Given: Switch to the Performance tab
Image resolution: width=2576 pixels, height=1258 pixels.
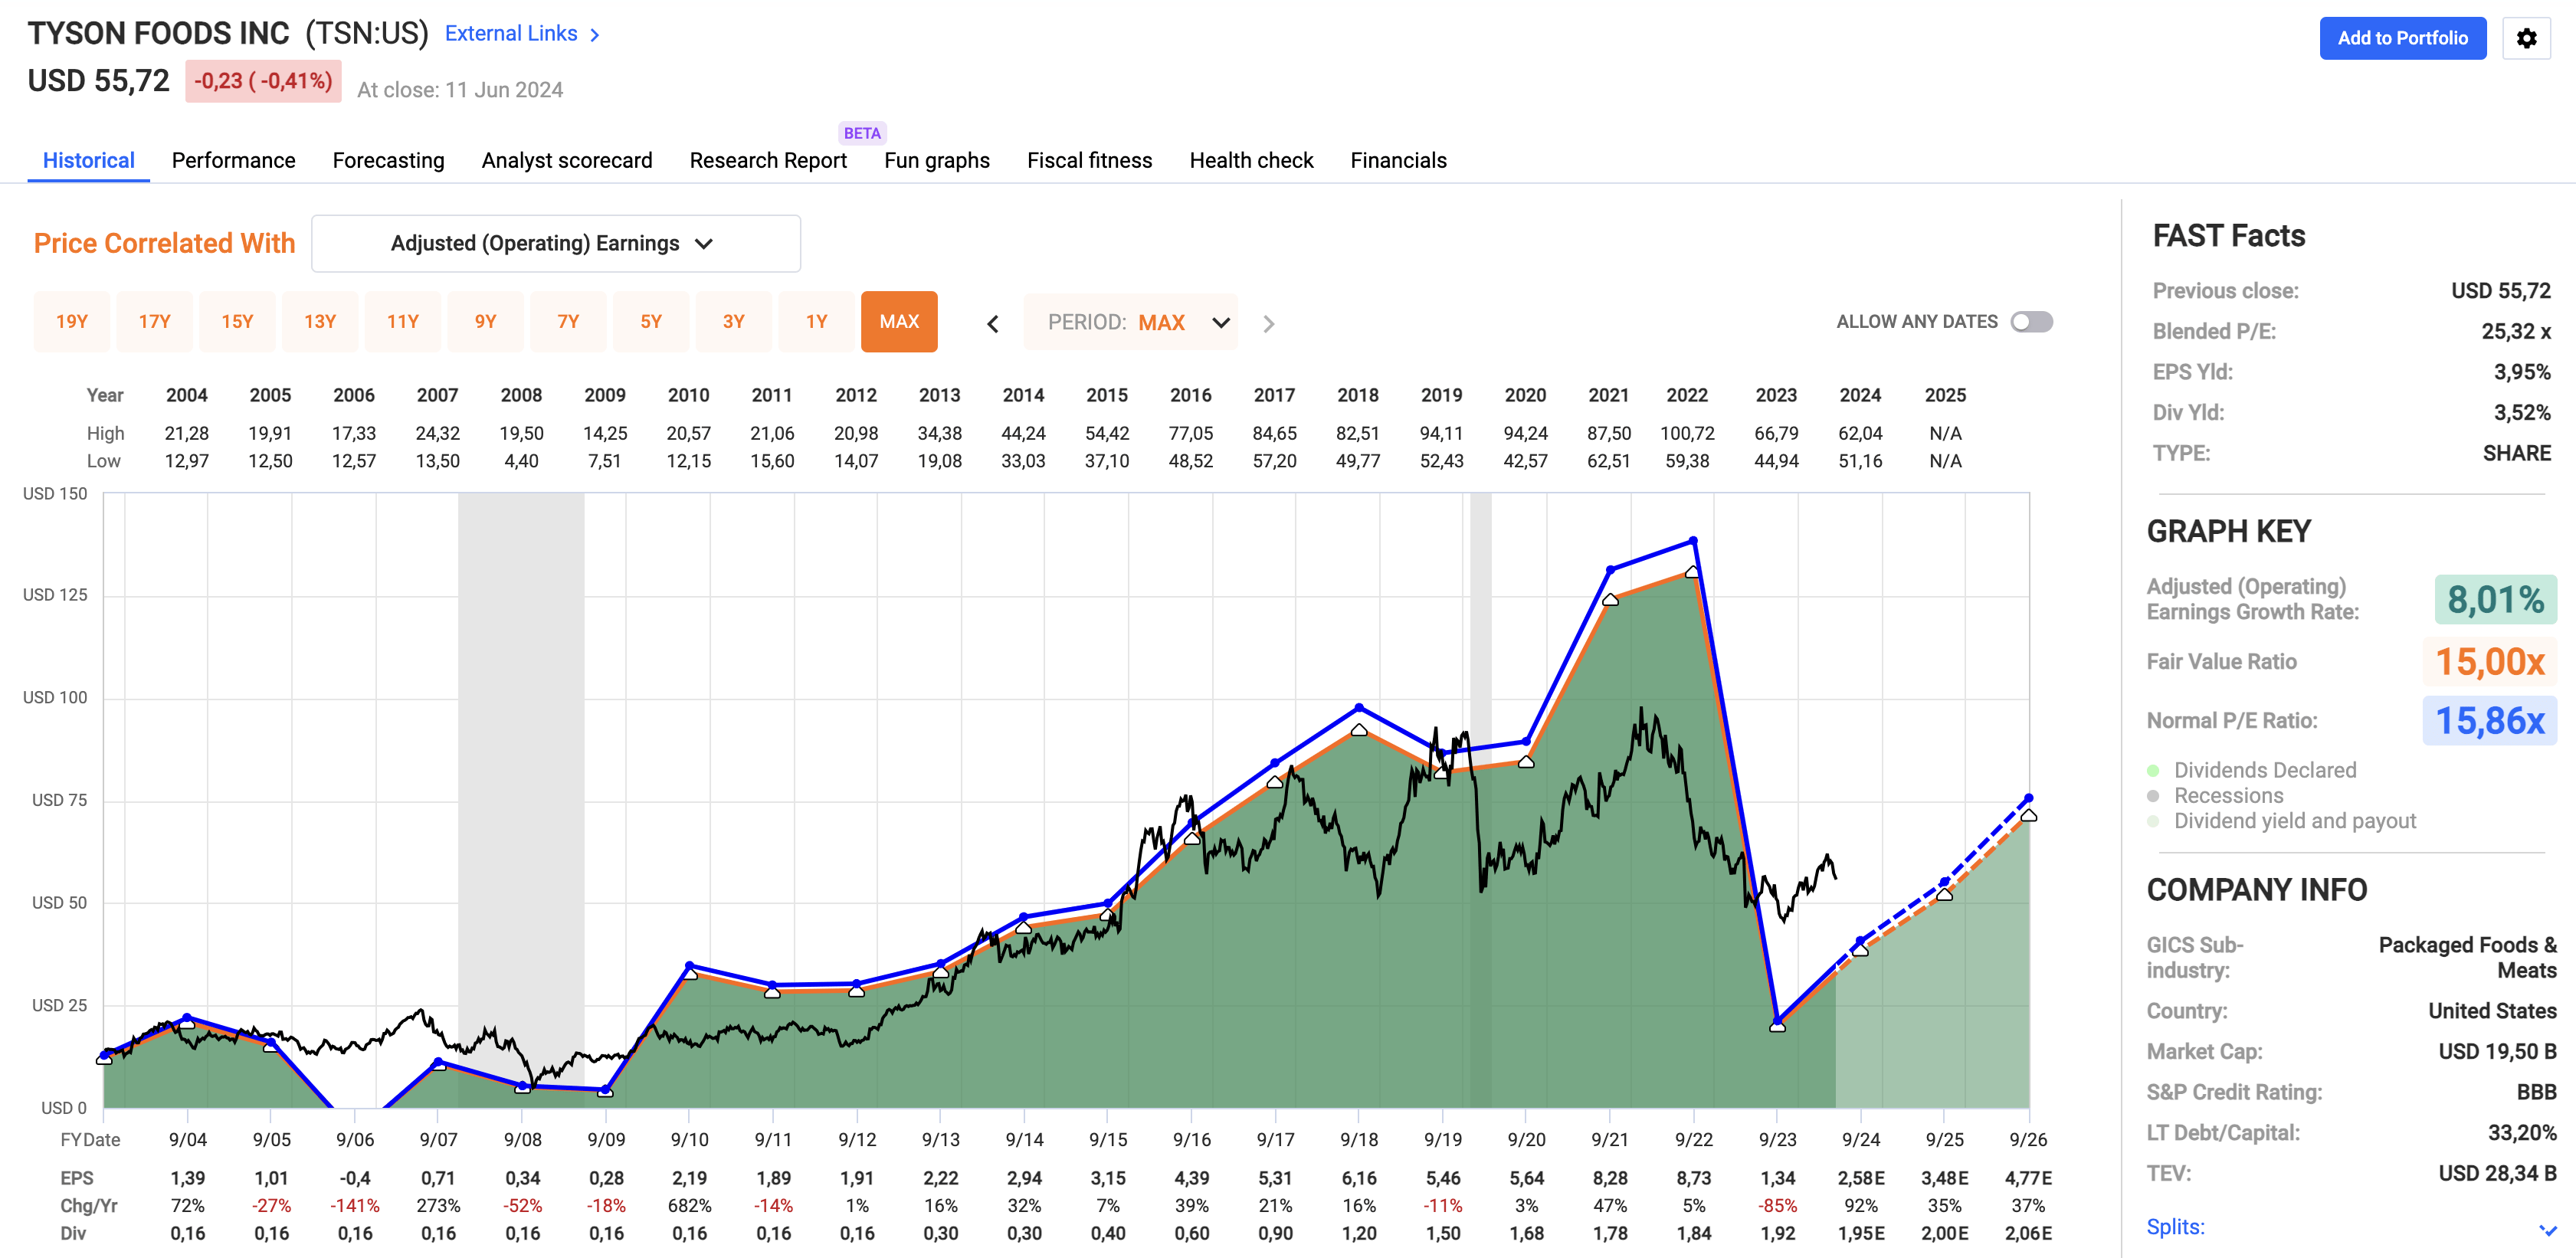Looking at the screenshot, I should [233, 160].
